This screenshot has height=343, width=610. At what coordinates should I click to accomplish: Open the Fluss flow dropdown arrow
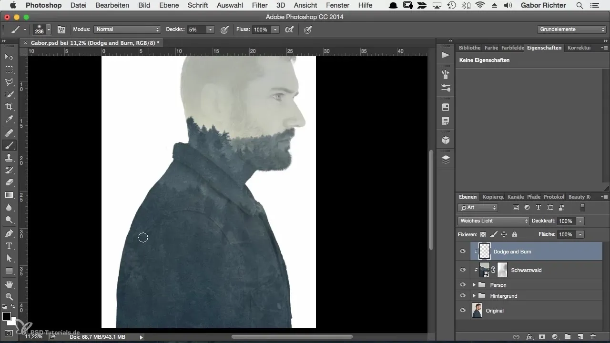[275, 30]
